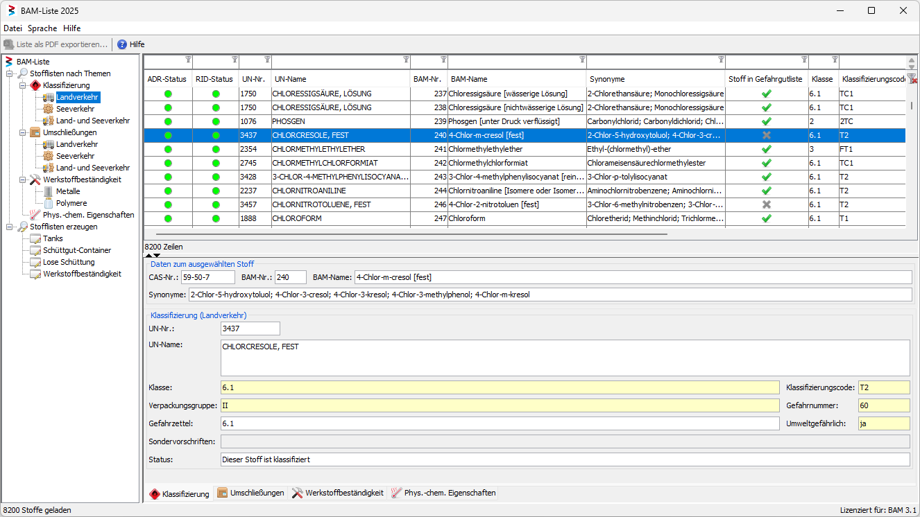Screen dimensions: 920x517
Task: Click the green checkmark for CHLOROFORM row
Action: pyautogui.click(x=767, y=218)
